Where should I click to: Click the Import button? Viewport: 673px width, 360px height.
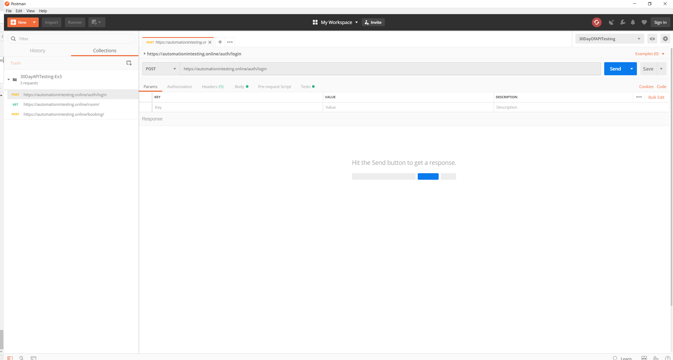(52, 22)
